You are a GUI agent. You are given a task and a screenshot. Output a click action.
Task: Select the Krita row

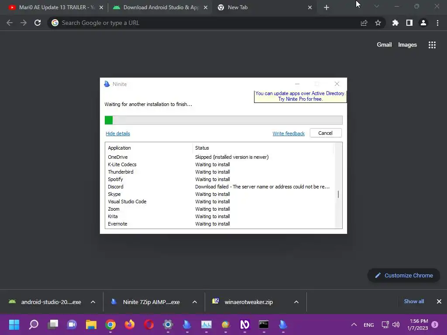coord(220,216)
